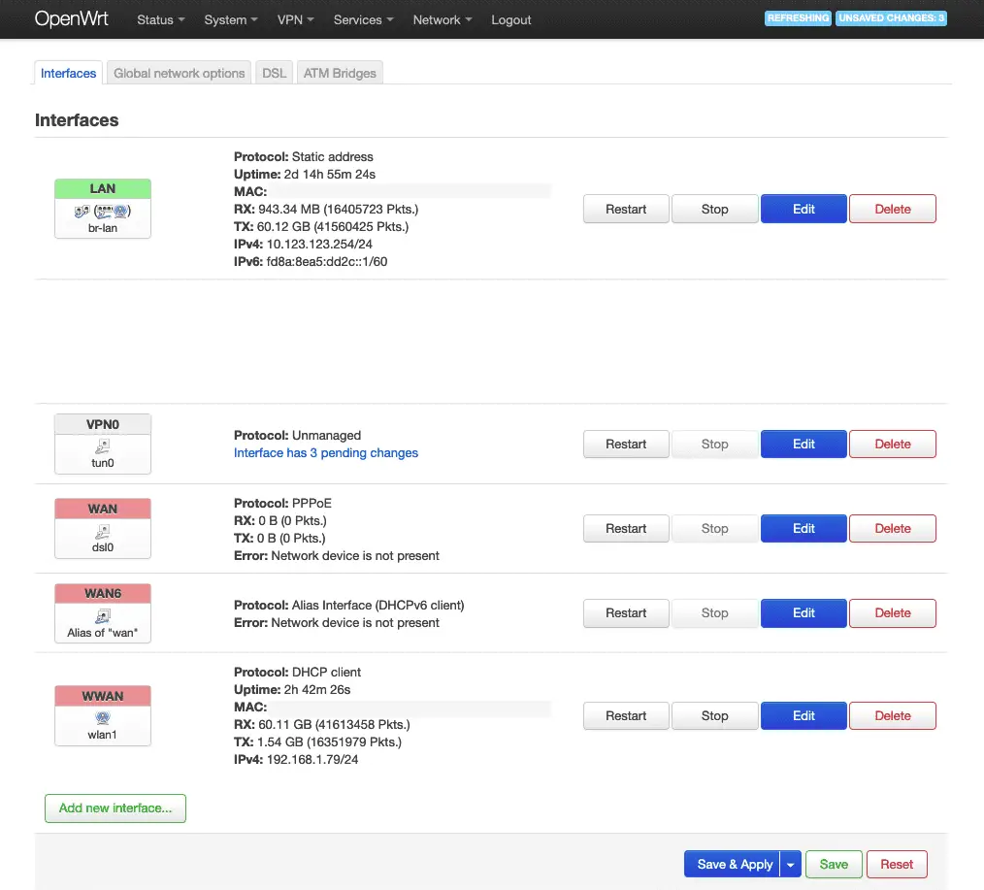The image size is (984, 890).
Task: Click Add new interface
Action: coord(115,808)
